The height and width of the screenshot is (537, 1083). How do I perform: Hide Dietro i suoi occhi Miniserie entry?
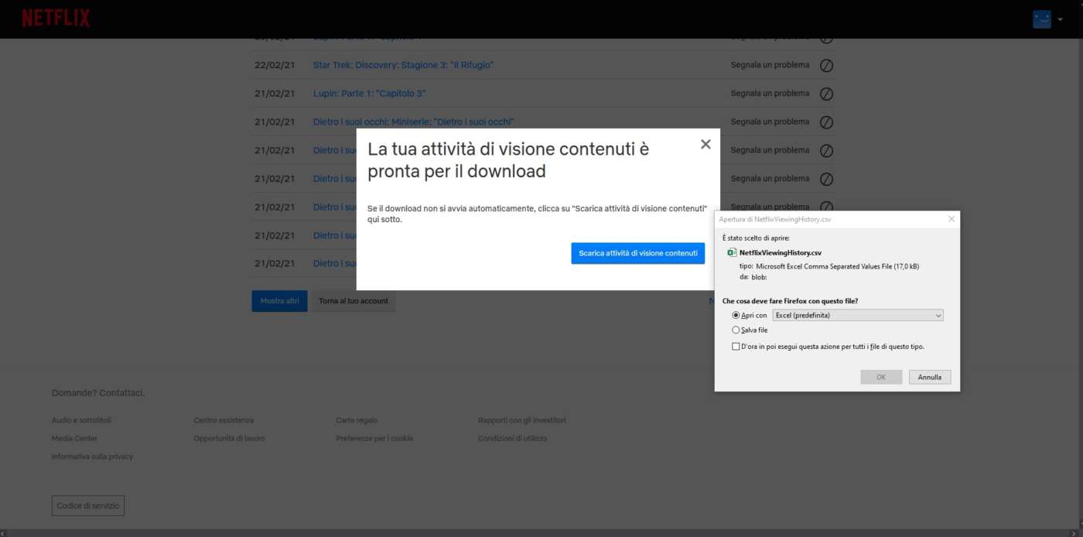(x=826, y=122)
